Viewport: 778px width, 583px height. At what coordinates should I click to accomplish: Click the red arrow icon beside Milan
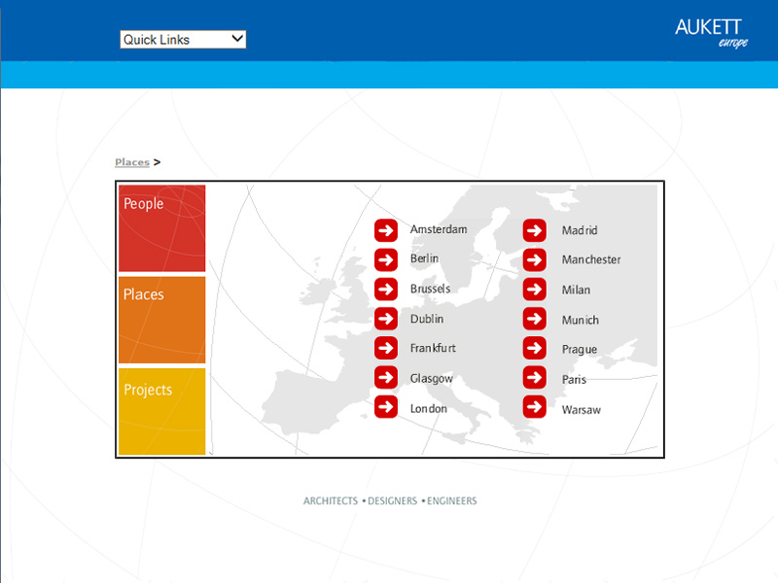point(534,290)
